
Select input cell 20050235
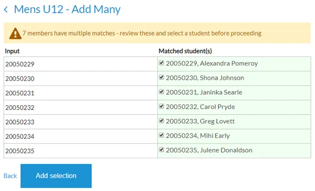[80, 151]
